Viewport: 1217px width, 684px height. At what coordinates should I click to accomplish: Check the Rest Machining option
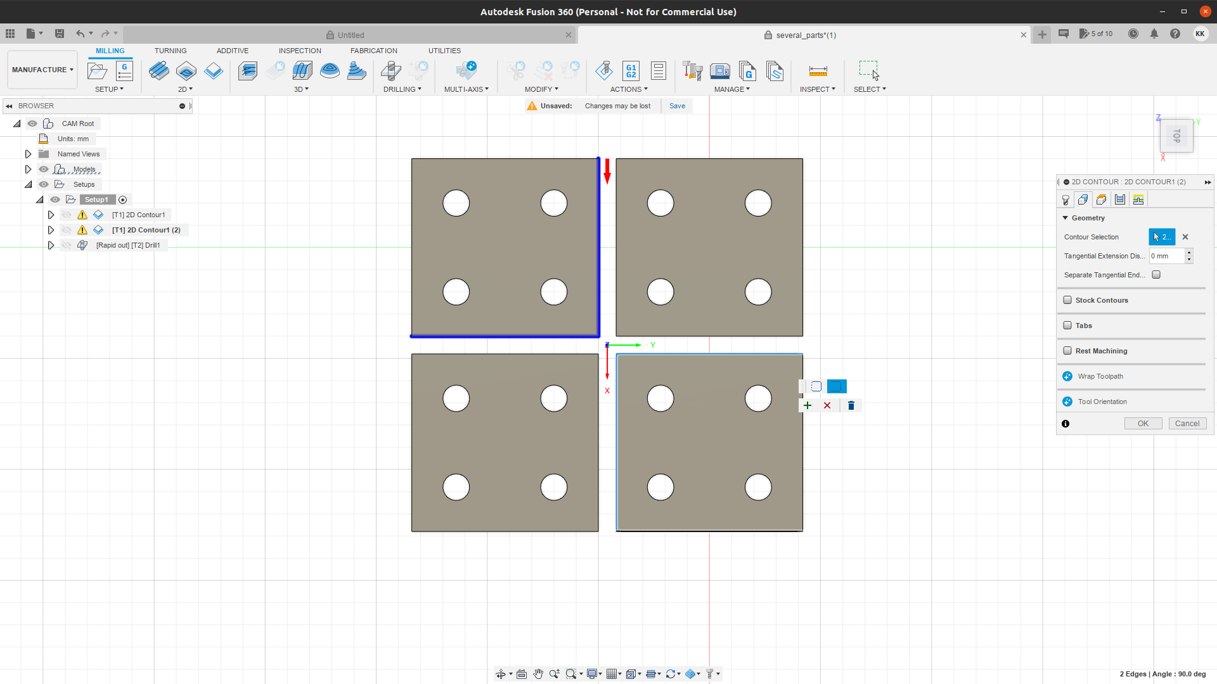coord(1067,351)
